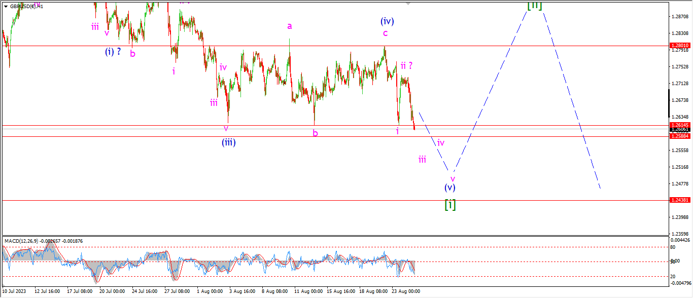Select the magenta ii ? wave label
This screenshot has width=693, height=298.
406,65
